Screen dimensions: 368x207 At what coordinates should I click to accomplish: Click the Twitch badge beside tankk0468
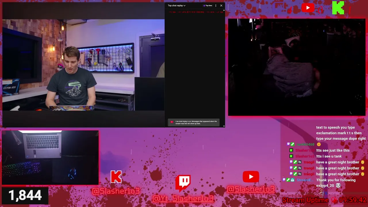288,144
